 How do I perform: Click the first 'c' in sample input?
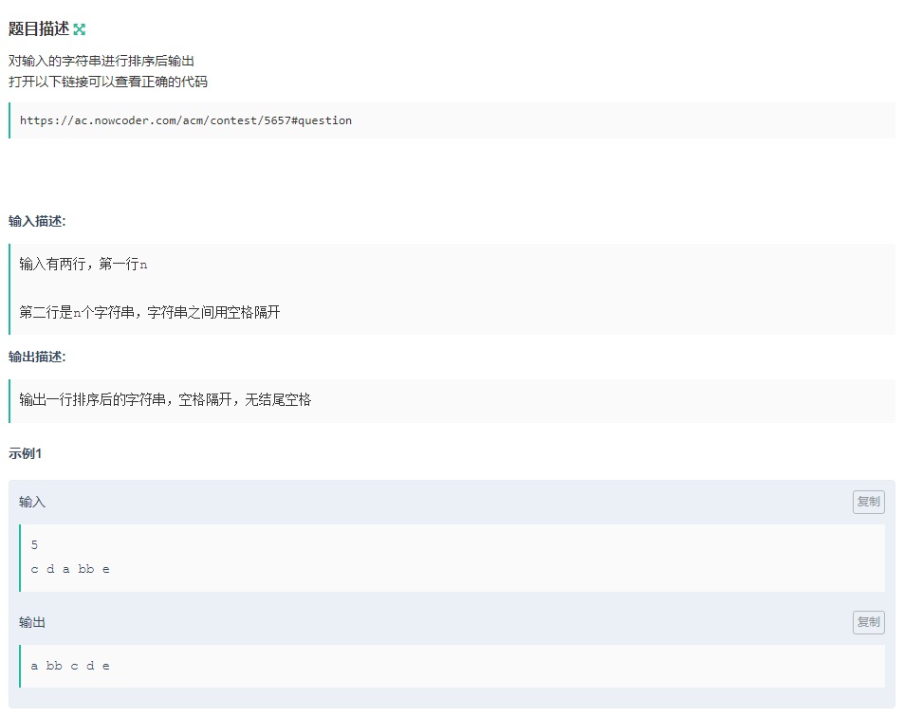tap(34, 569)
